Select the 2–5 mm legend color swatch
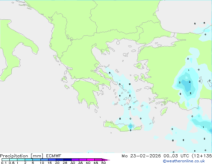The height and width of the screenshot is (164, 212). (29, 160)
